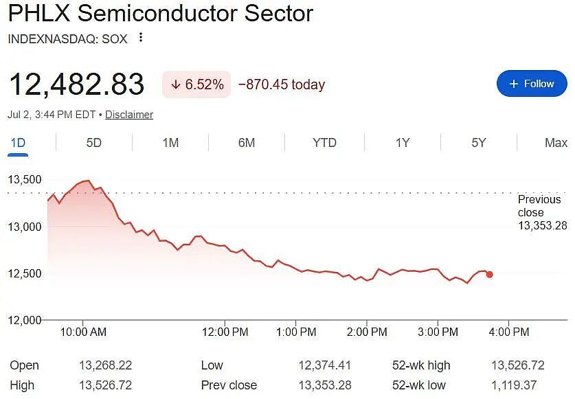Select the 1Y time range tab
This screenshot has height=399, width=575.
(403, 143)
